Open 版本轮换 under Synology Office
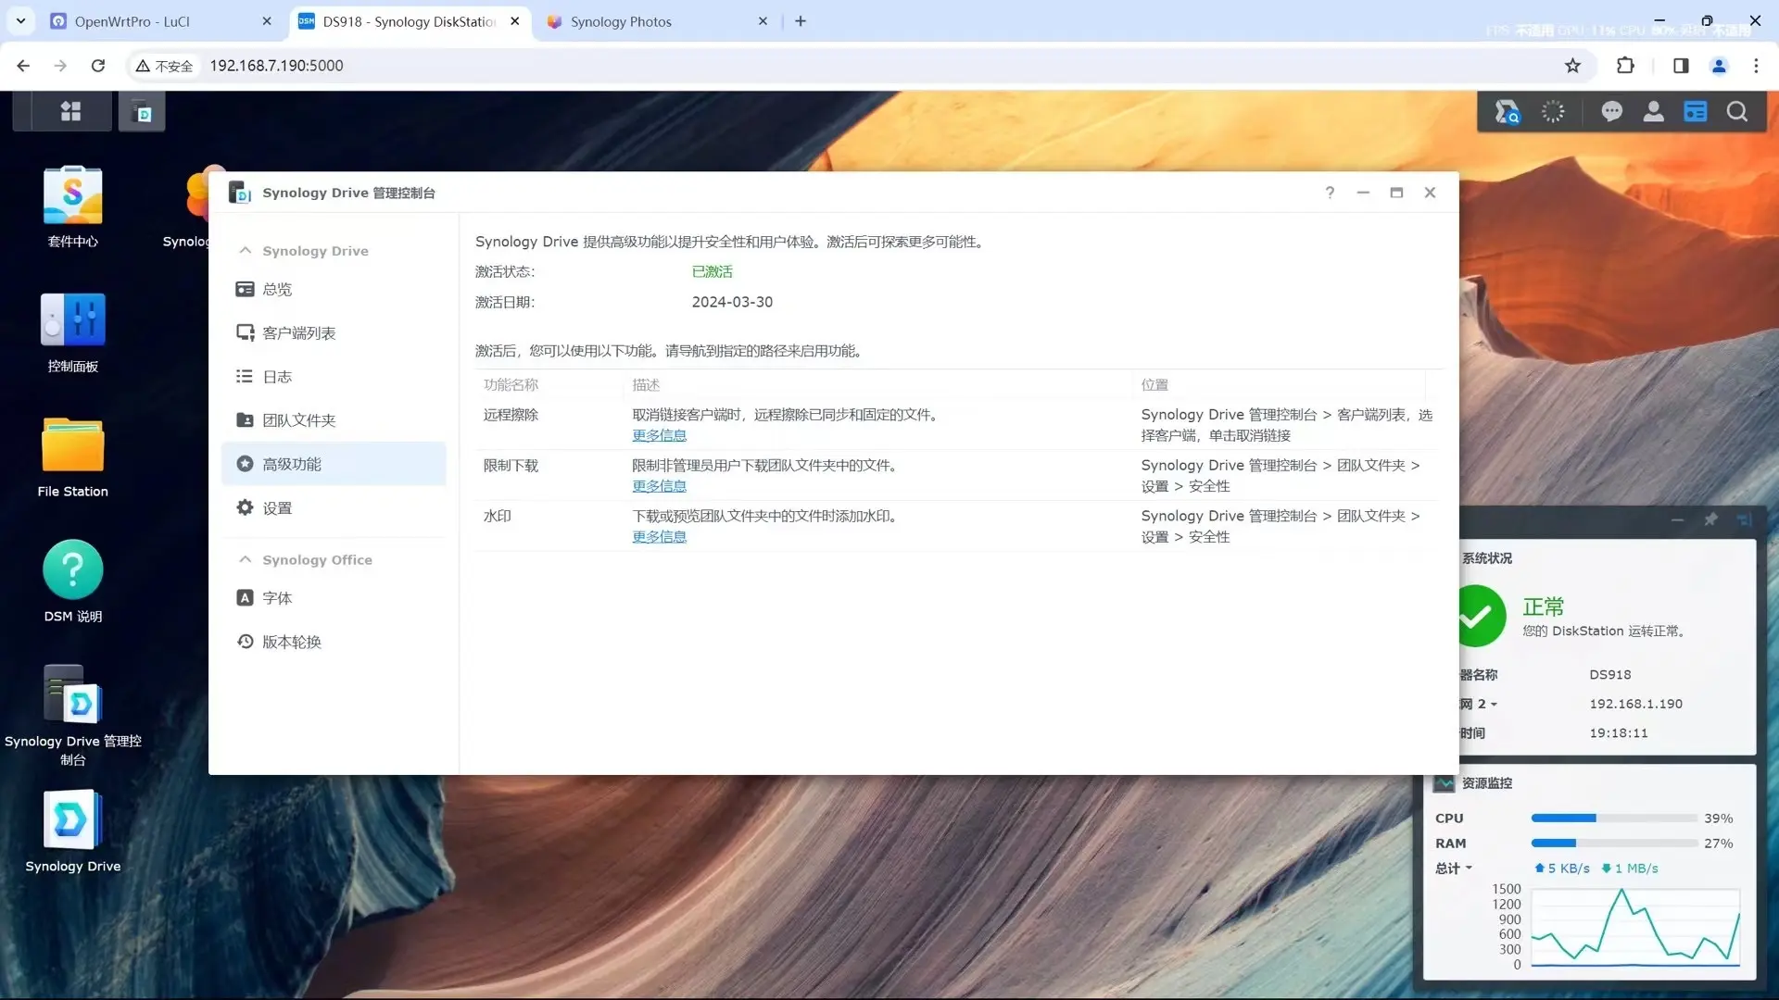 pyautogui.click(x=334, y=642)
